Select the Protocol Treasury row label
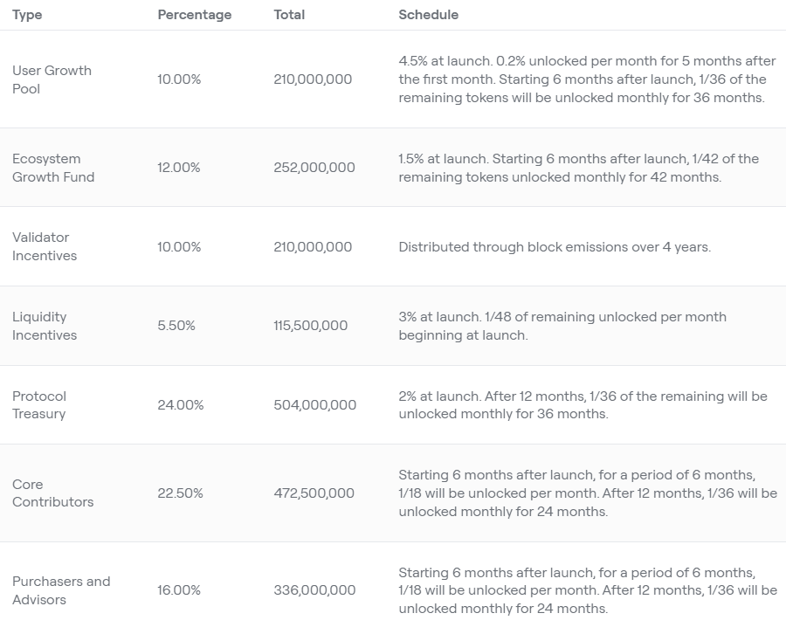The width and height of the screenshot is (786, 634). (39, 405)
